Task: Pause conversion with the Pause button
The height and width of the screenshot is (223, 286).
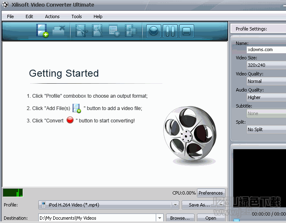Action: click(170, 31)
